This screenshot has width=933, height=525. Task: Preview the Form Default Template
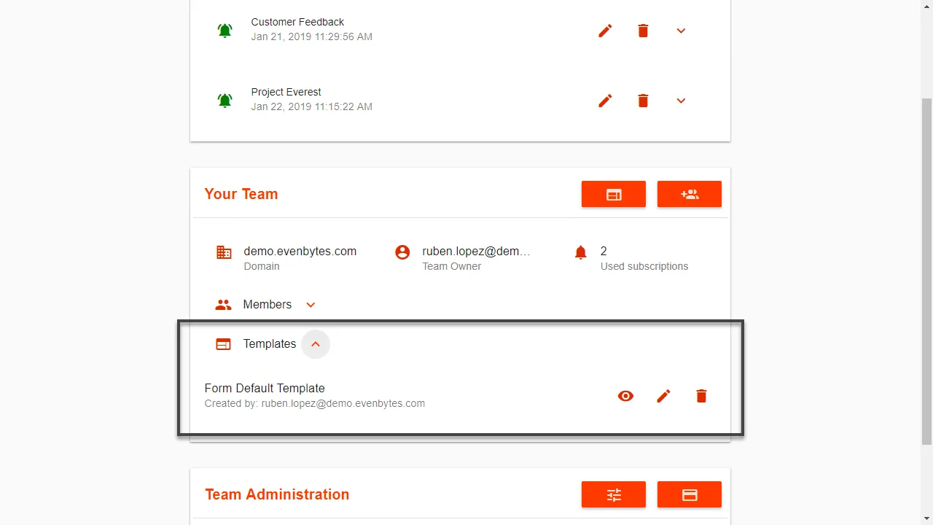(x=625, y=396)
